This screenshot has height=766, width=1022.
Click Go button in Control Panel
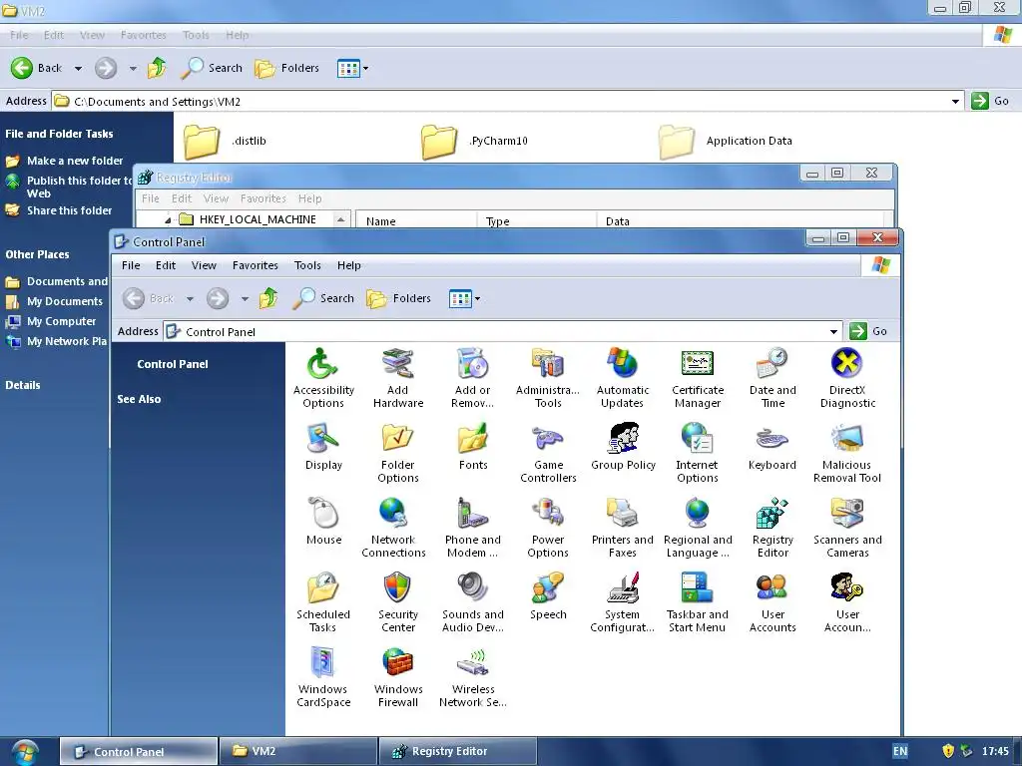tap(868, 331)
